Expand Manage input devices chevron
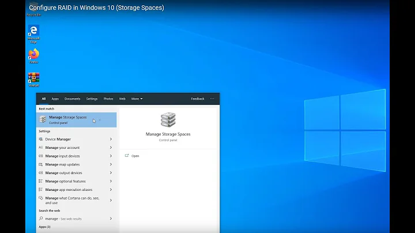 click(111, 156)
